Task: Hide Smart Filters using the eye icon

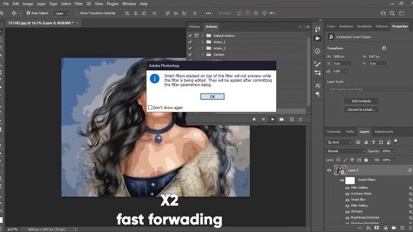Action: pyautogui.click(x=341, y=180)
